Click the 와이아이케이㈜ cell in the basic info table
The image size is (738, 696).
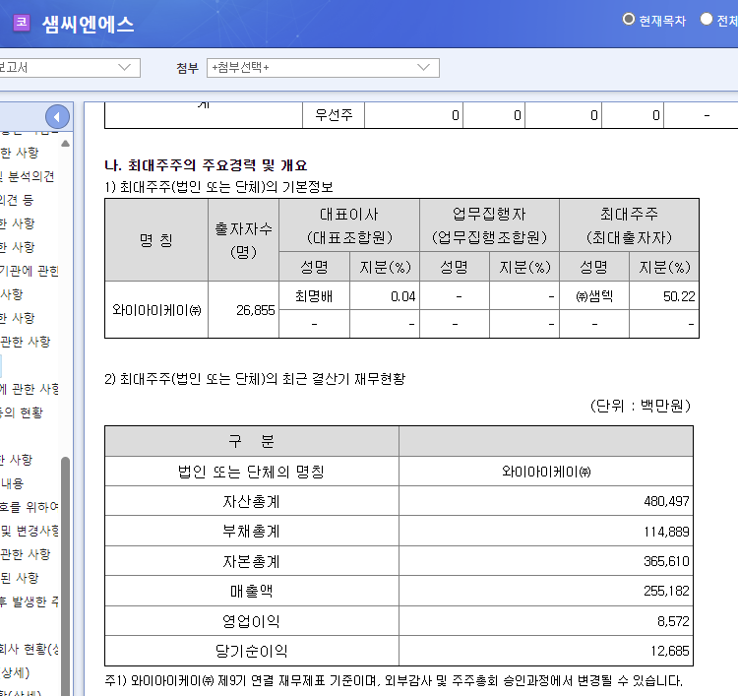pos(156,310)
